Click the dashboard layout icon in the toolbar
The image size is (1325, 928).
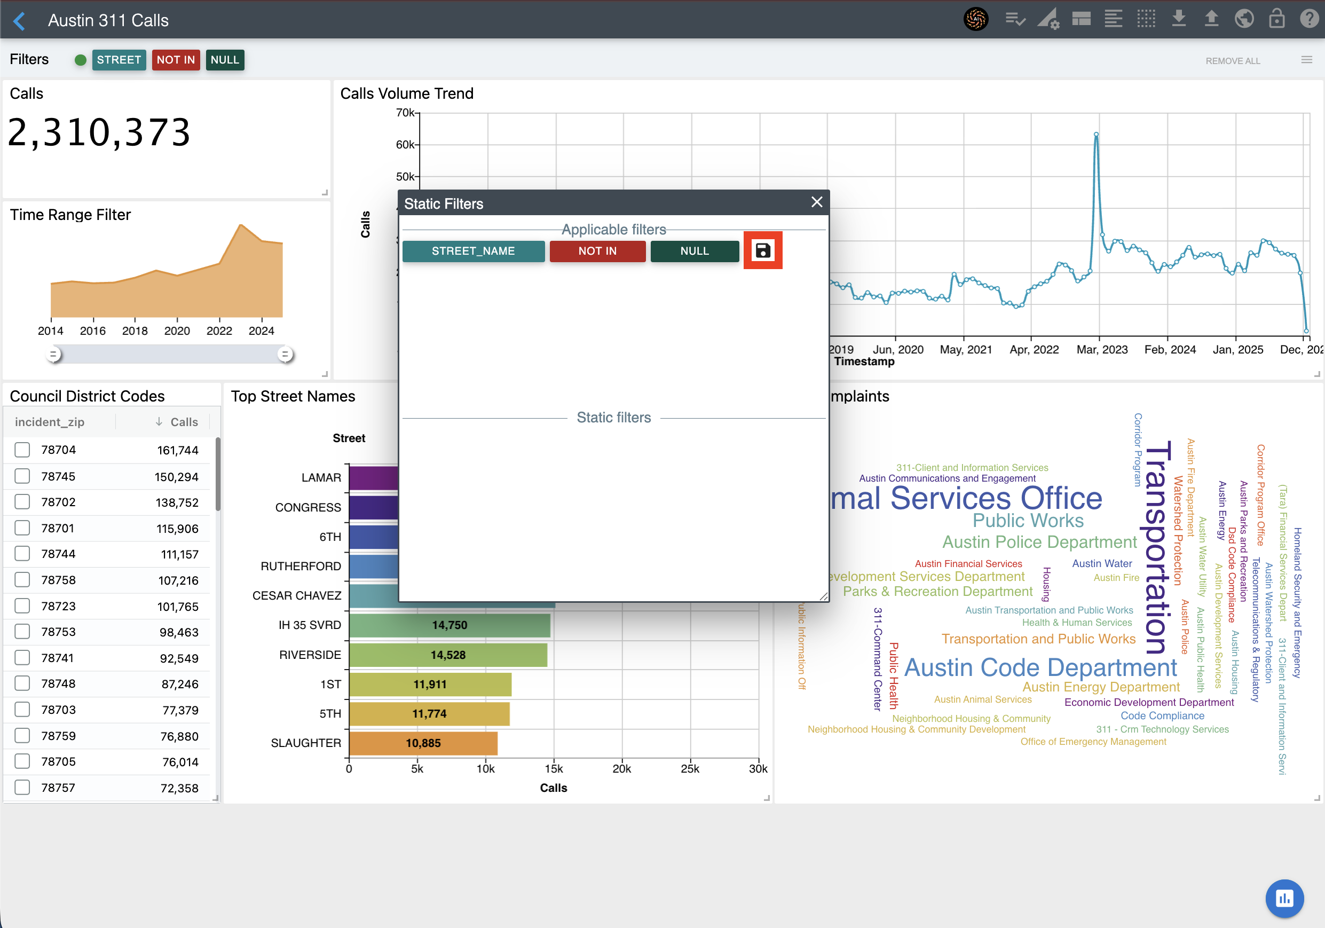1081,20
